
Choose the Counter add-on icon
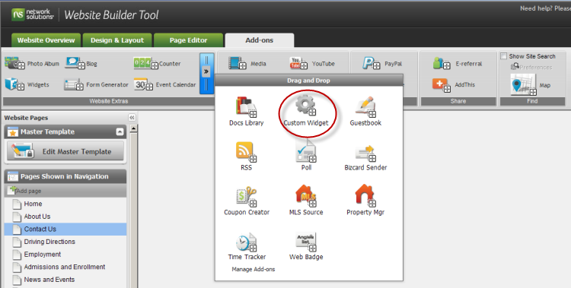point(145,63)
